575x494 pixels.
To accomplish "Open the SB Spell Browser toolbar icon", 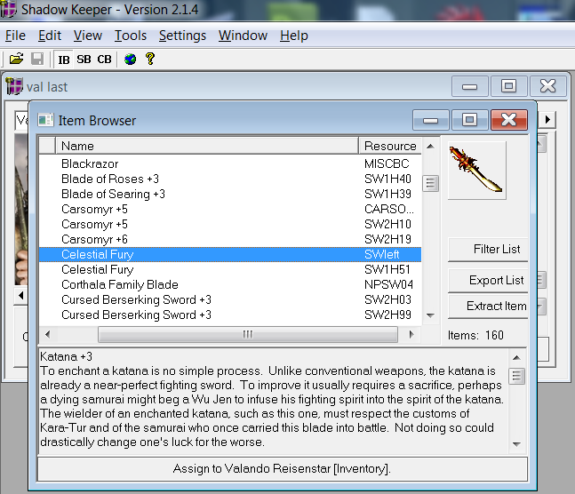I will coord(84,60).
